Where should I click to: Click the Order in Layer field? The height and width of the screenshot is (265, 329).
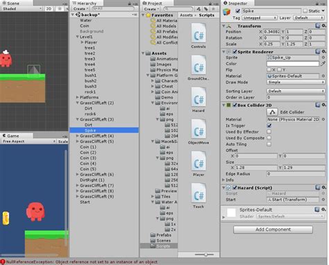(x=296, y=97)
